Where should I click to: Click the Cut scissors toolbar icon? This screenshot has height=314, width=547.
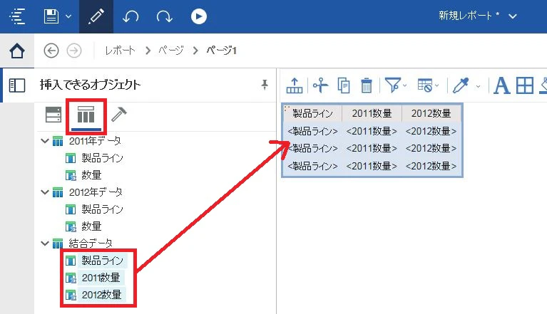coord(320,85)
